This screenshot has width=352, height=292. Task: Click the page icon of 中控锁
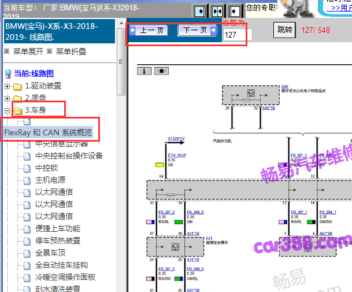27,168
